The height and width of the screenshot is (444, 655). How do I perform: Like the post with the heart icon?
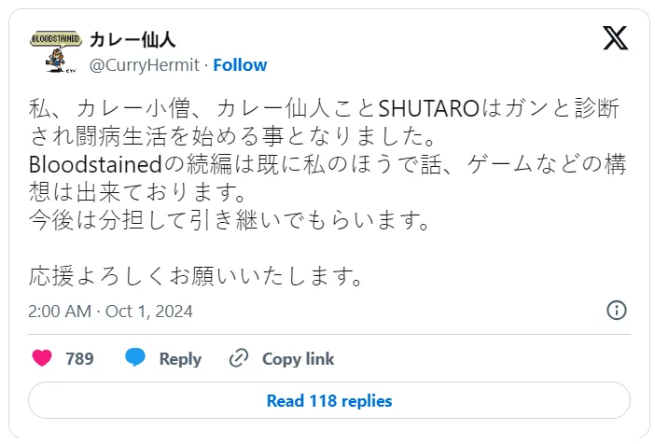point(42,358)
